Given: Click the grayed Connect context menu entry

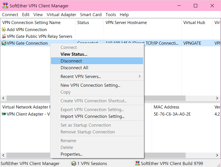Looking at the screenshot, I should 97,47.
